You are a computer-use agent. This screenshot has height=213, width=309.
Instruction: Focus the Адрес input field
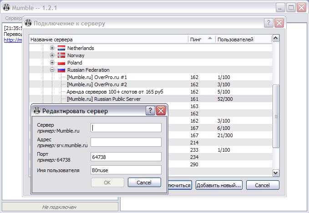pyautogui.click(x=126, y=142)
